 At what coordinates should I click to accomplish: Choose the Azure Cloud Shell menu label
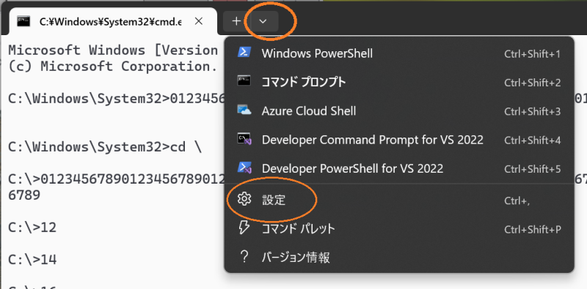[309, 111]
